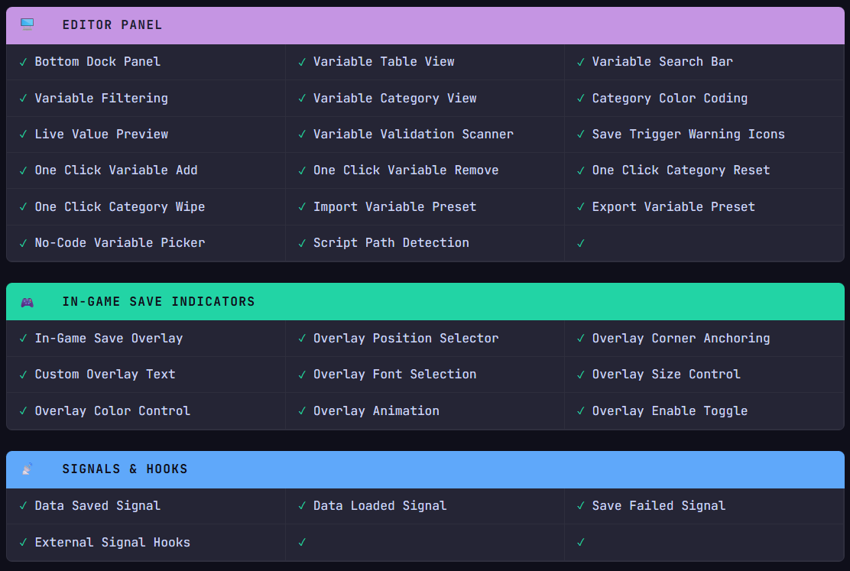The height and width of the screenshot is (571, 850).
Task: Click the monitor icon in Editor Panel header
Action: pos(27,24)
